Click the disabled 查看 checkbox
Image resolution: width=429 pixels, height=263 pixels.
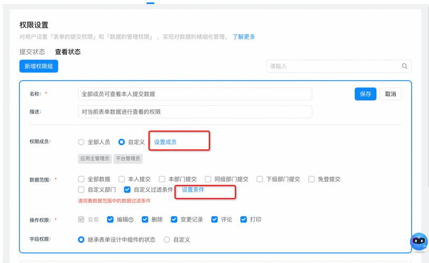(81, 219)
